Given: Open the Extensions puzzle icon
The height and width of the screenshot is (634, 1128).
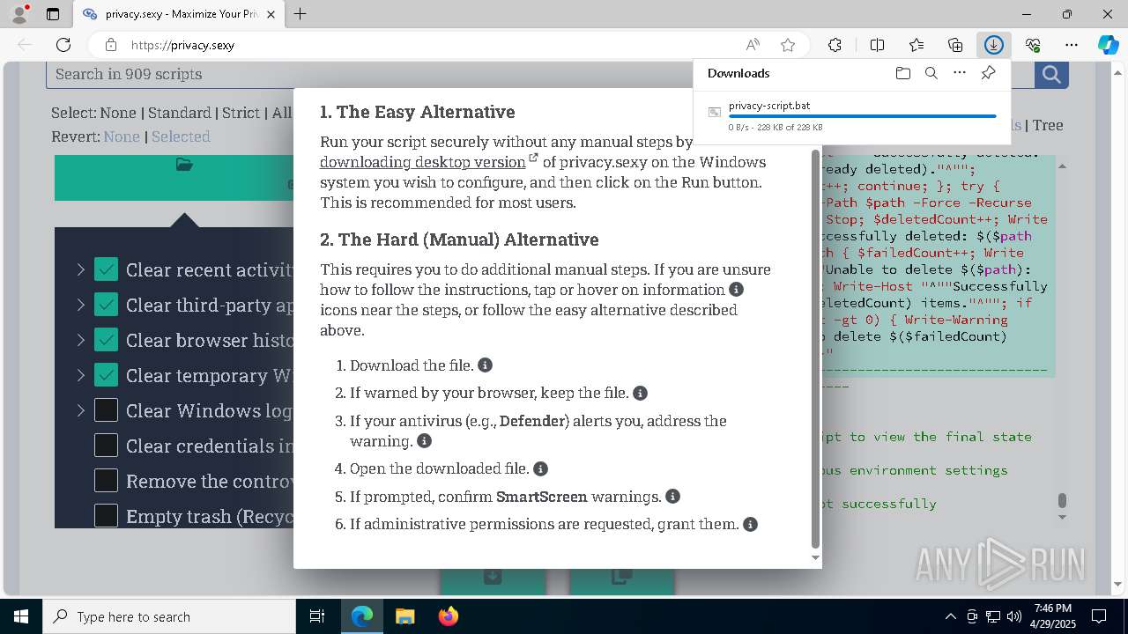Looking at the screenshot, I should click(x=835, y=45).
